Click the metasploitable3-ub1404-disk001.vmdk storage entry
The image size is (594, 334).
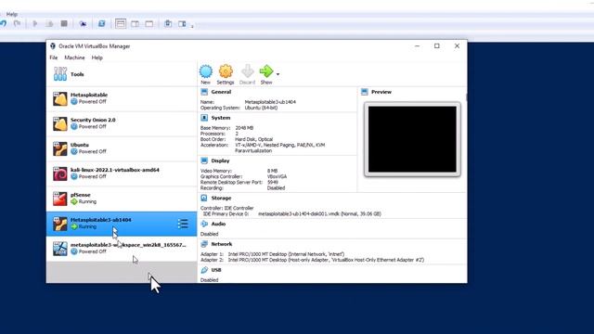(319, 214)
